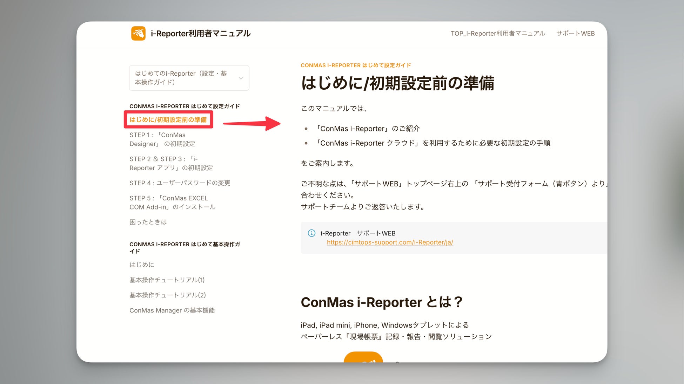Open 基本操作チュートリアル(1) in the sidebar
This screenshot has width=684, height=384.
point(167,280)
